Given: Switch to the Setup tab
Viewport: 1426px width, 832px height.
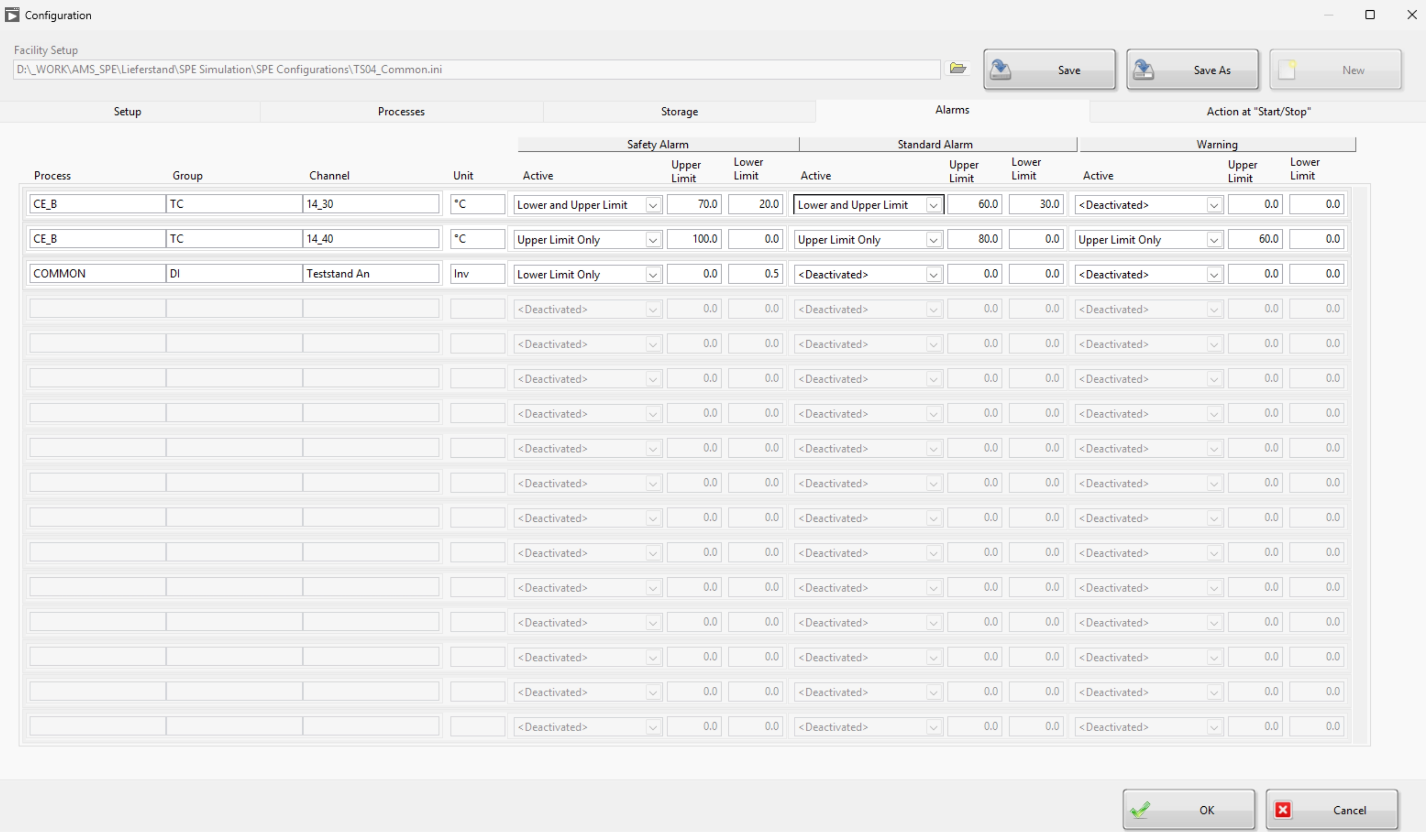Looking at the screenshot, I should pyautogui.click(x=127, y=111).
